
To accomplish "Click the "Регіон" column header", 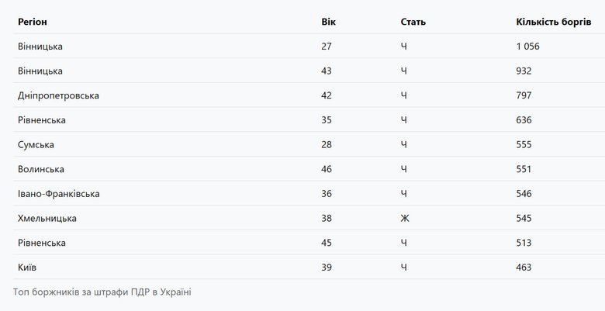I will 33,22.
